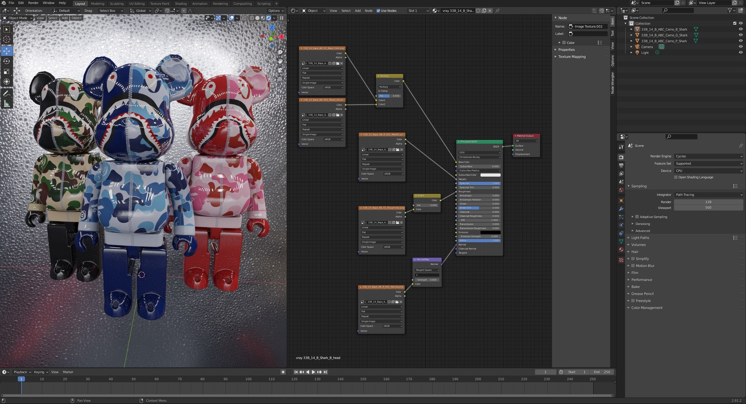Screen dimensions: 746x404
Task: Open the Slot 1 material slot dropdown
Action: point(418,10)
